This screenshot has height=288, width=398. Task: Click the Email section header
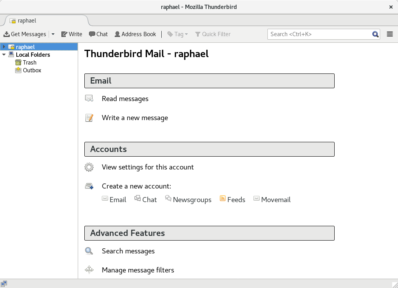(x=209, y=81)
